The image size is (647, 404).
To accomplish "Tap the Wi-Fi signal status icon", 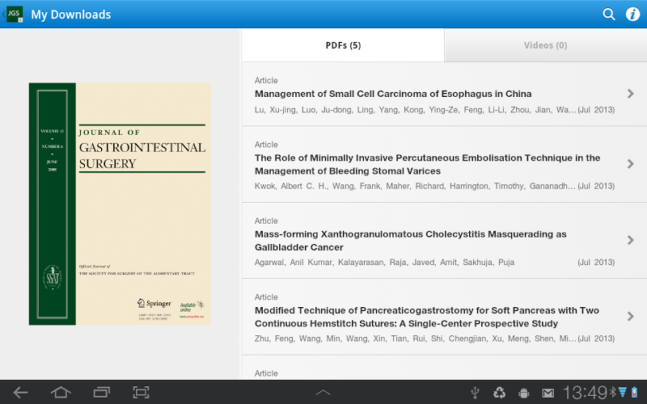I will tap(623, 392).
